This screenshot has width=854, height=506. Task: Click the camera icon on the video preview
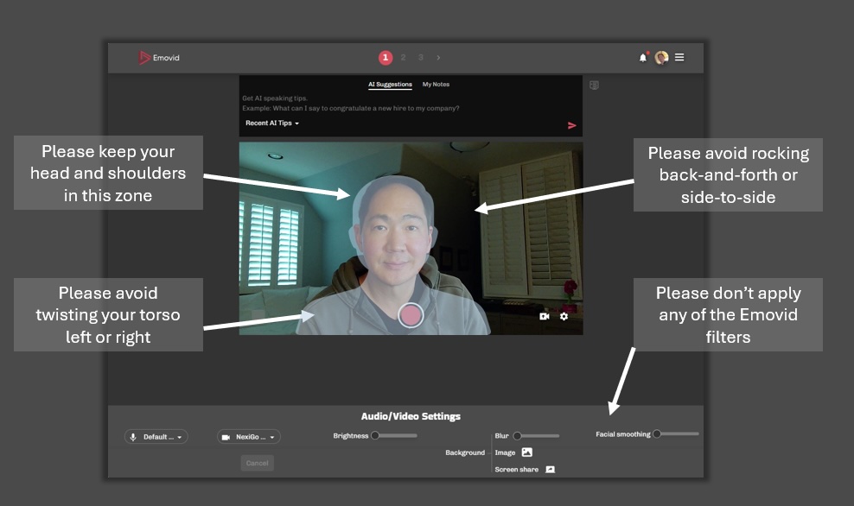click(x=544, y=316)
